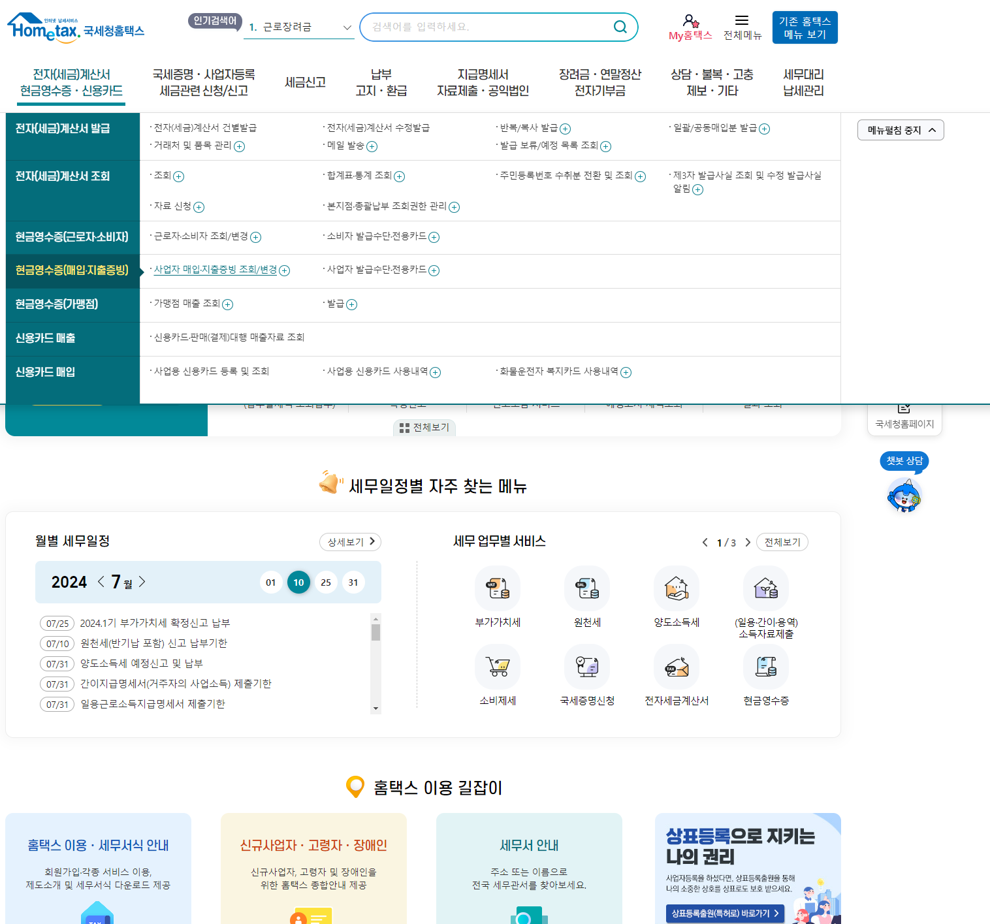Image resolution: width=990 pixels, height=924 pixels.
Task: Click the 국세청홈페이지 shortcut icon
Action: (904, 409)
